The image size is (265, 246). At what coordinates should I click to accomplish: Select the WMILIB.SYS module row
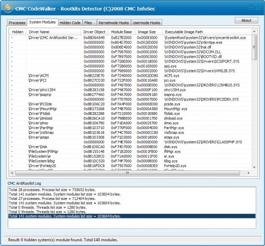[130, 71]
